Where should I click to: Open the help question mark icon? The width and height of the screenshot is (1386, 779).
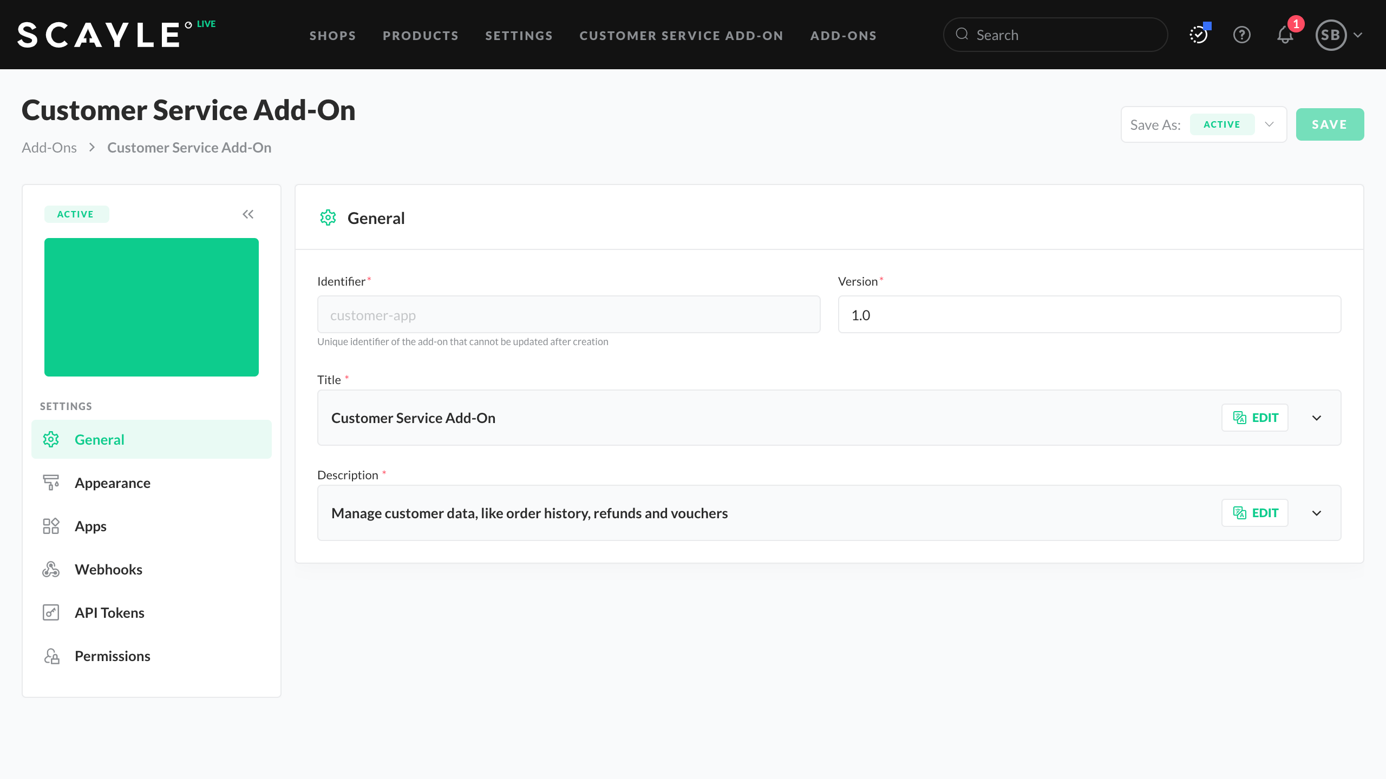point(1241,35)
